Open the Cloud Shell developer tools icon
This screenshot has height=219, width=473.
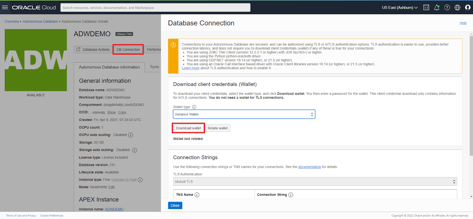tap(426, 7)
